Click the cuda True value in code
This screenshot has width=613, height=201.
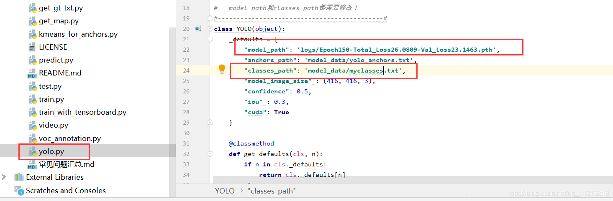281,112
